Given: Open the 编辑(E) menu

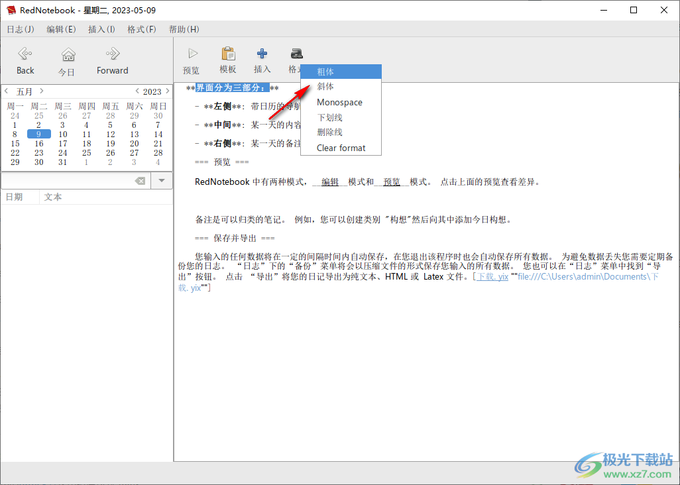Looking at the screenshot, I should (61, 29).
